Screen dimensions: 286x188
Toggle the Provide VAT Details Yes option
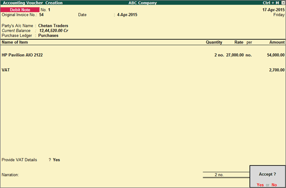click(x=56, y=160)
